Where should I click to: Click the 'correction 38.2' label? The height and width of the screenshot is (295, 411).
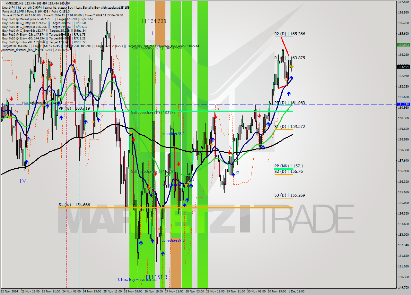173,134
